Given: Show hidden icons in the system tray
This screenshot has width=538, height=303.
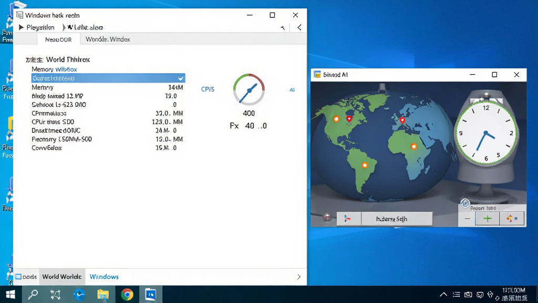Looking at the screenshot, I should coord(443,295).
